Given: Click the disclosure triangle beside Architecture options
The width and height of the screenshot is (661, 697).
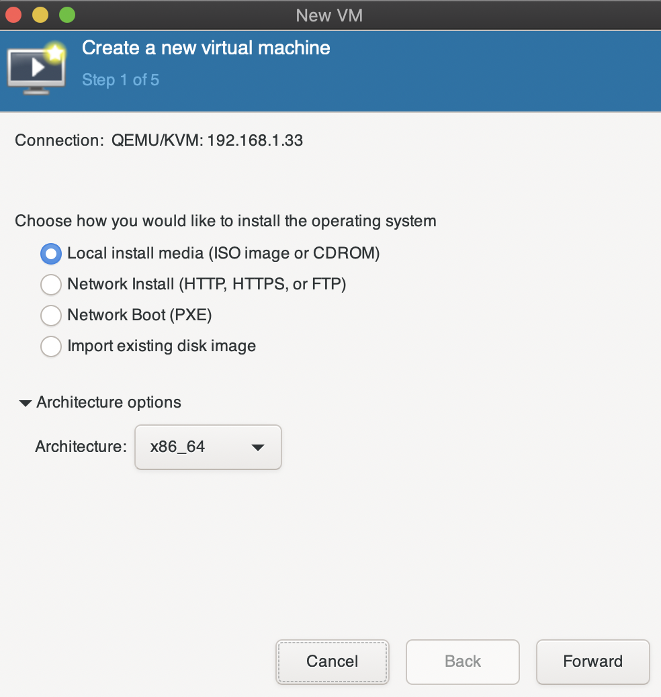Looking at the screenshot, I should (x=25, y=402).
